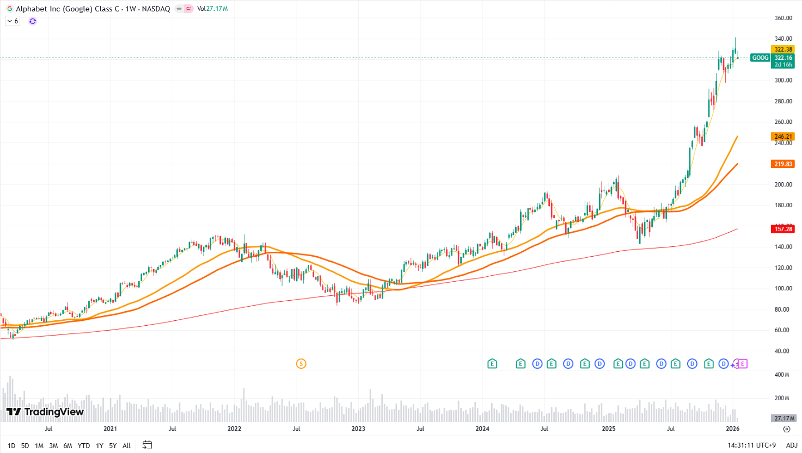The height and width of the screenshot is (453, 802).
Task: Click the orange 246.21 moving average label
Action: 783,136
